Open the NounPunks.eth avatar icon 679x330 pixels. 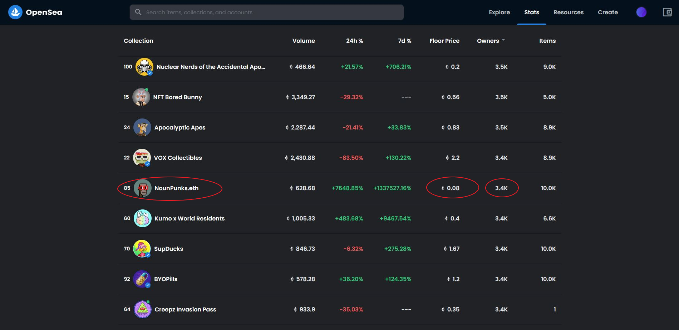(143, 188)
